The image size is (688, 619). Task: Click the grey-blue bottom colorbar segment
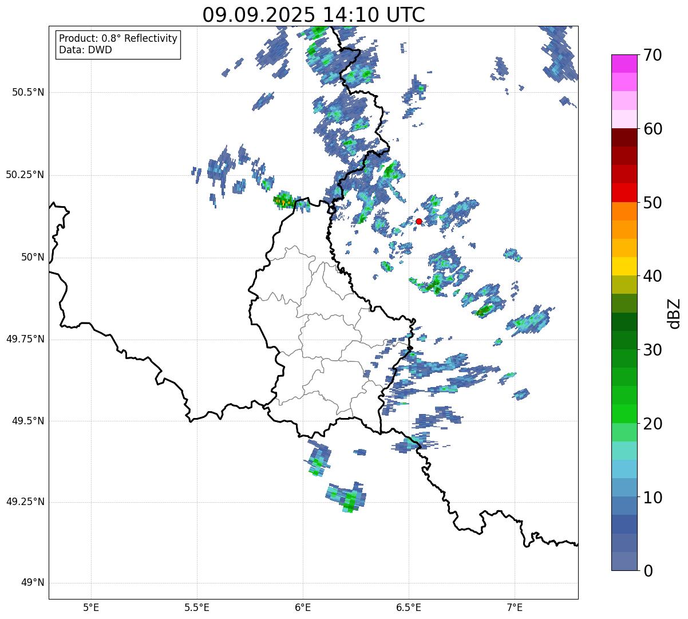(x=624, y=561)
